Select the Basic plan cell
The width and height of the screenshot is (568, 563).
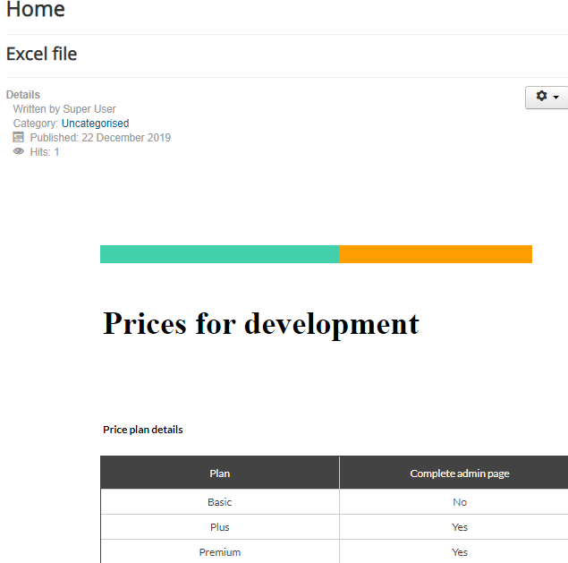[220, 502]
